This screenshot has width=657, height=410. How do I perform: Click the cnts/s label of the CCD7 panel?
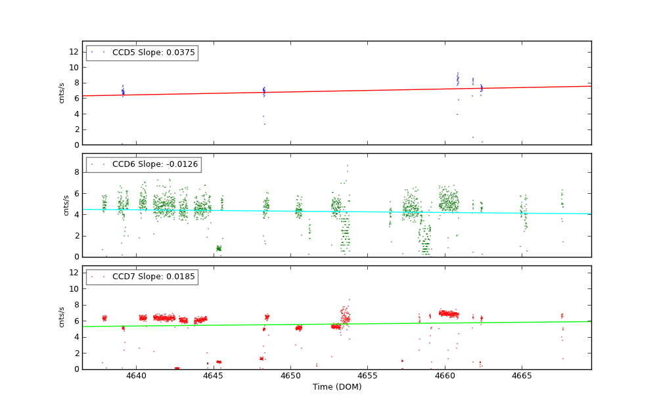coord(62,317)
